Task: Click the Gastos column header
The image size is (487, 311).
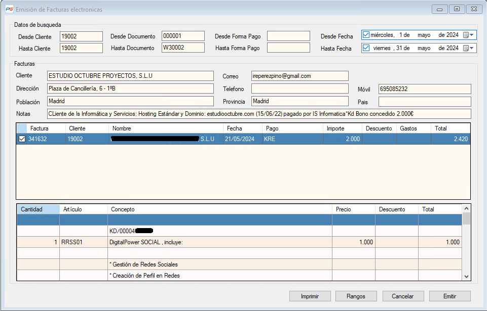Action: (x=414, y=128)
